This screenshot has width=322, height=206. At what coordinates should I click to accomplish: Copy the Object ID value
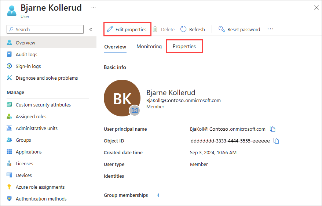276,141
